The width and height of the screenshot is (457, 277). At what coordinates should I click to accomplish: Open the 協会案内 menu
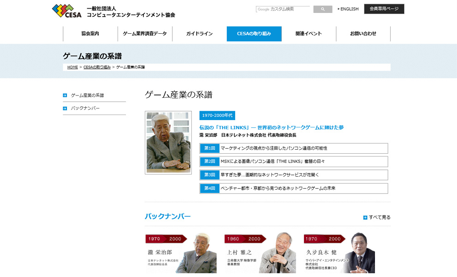(90, 34)
